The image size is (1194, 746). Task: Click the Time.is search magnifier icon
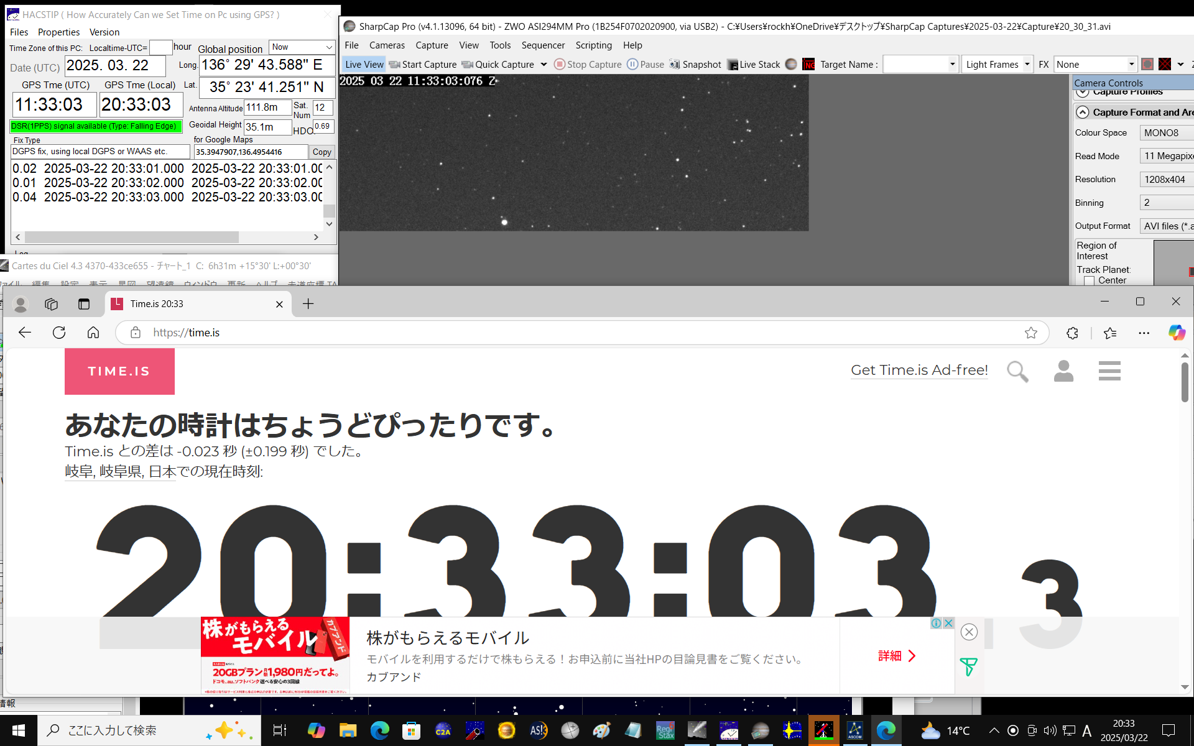click(x=1017, y=371)
